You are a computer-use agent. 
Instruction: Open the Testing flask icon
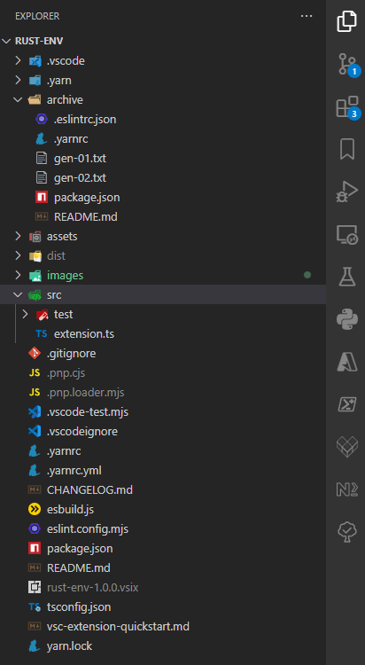(x=347, y=277)
